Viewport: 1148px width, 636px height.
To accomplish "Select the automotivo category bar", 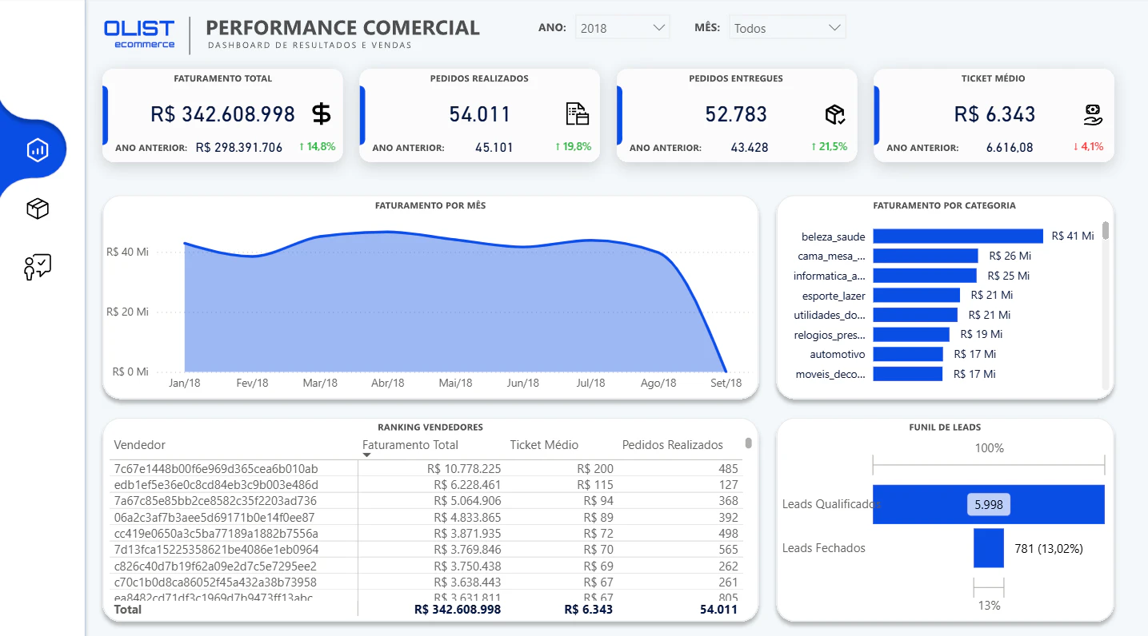I will [908, 354].
